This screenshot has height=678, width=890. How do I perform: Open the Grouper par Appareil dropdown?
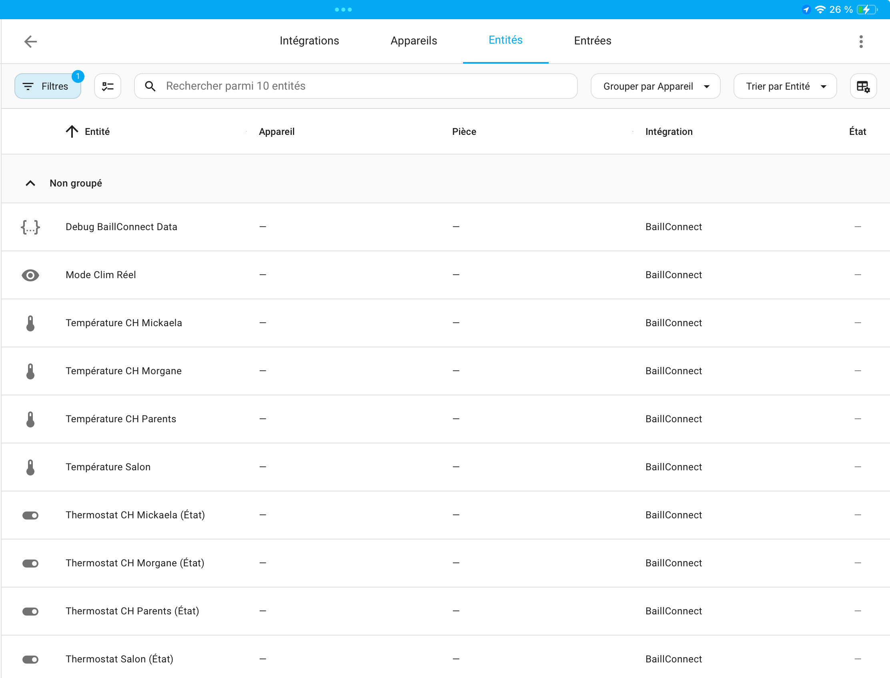pyautogui.click(x=655, y=86)
